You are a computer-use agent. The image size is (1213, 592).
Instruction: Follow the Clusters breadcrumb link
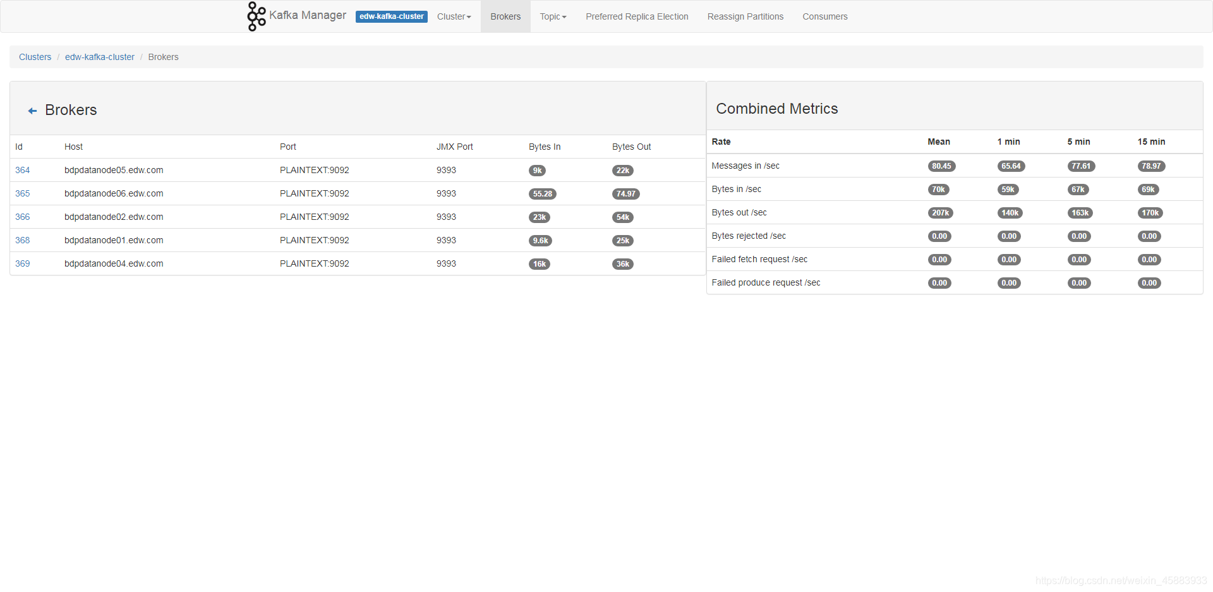(35, 57)
